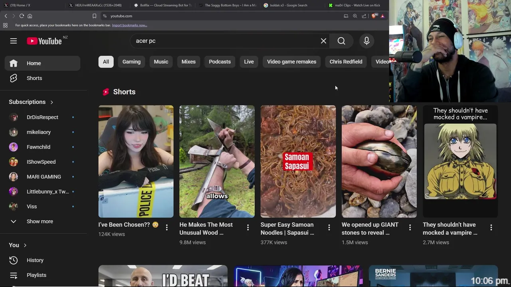
Task: Start voice search with the microphone
Action: pyautogui.click(x=366, y=41)
